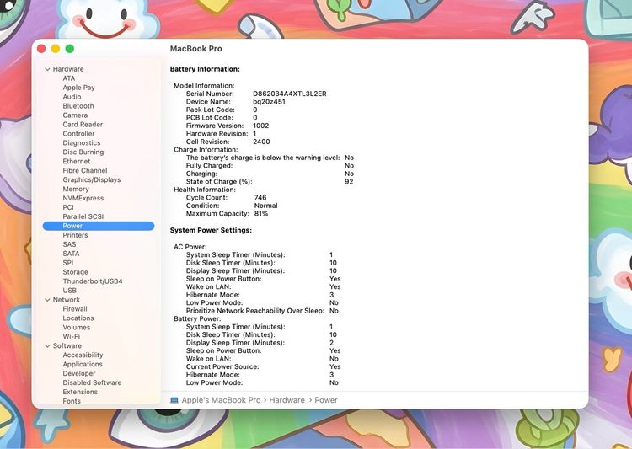Image resolution: width=632 pixels, height=449 pixels.
Task: Click the Maximum Capacity value 81%
Action: coord(260,214)
